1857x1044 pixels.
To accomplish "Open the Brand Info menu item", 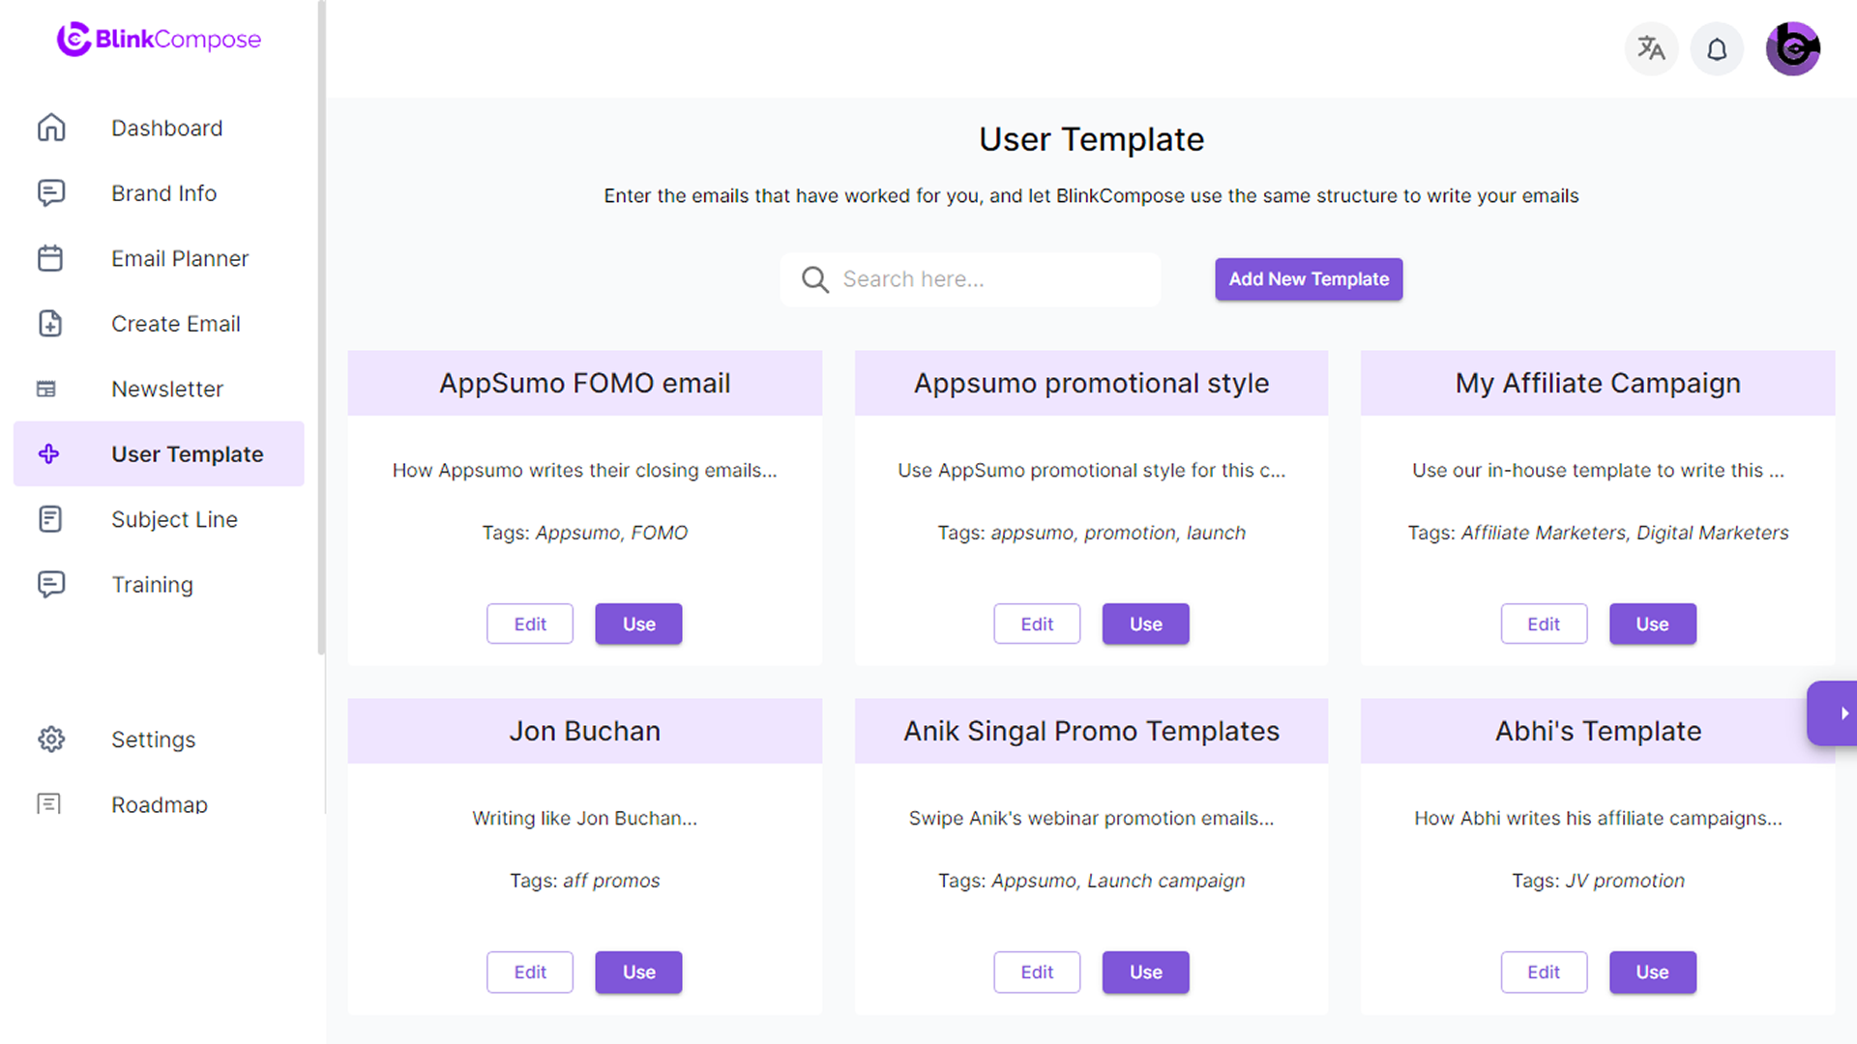I will coord(163,193).
